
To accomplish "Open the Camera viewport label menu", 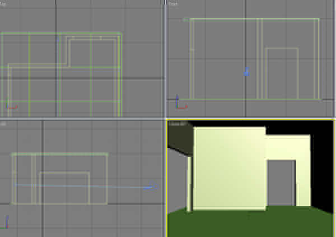I will click(175, 123).
